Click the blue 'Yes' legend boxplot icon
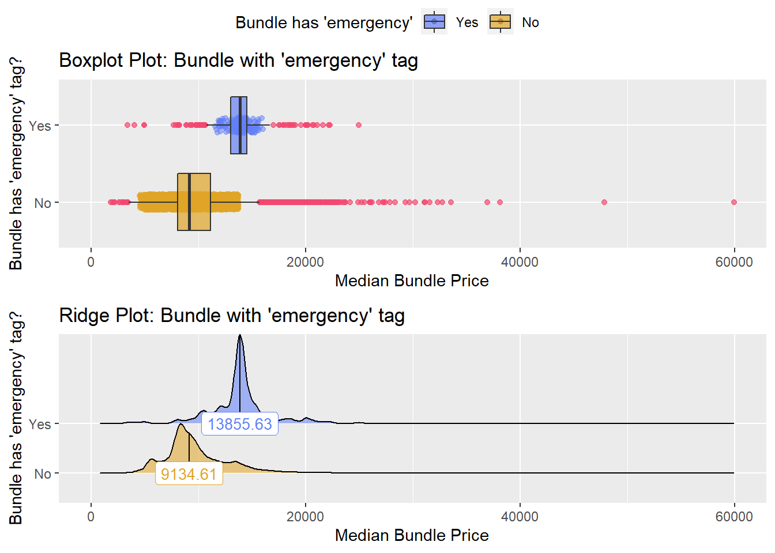Image resolution: width=775 pixels, height=553 pixels. coord(434,22)
